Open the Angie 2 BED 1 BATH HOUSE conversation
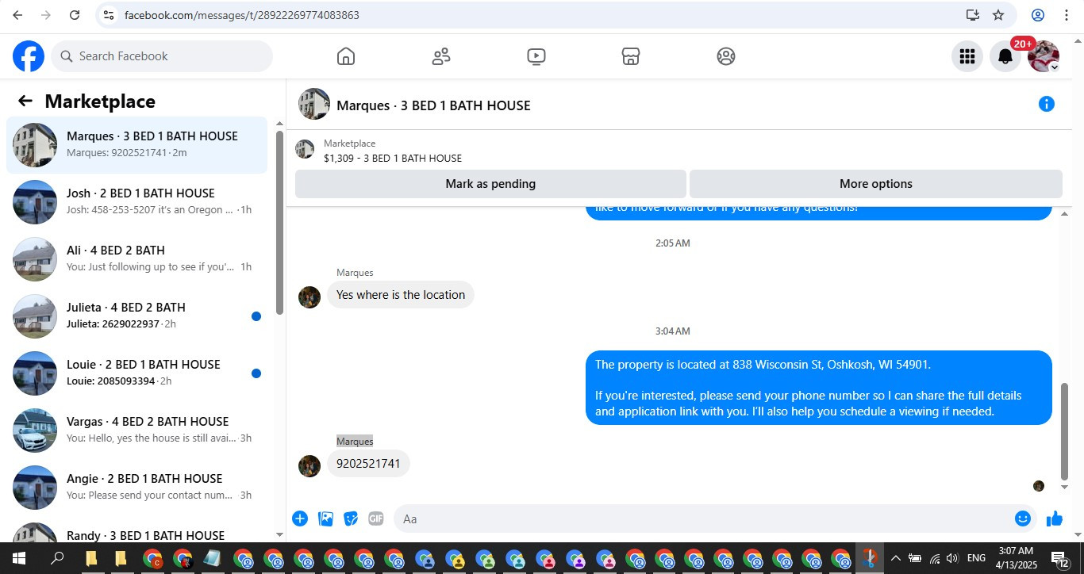The image size is (1084, 574). tap(136, 487)
